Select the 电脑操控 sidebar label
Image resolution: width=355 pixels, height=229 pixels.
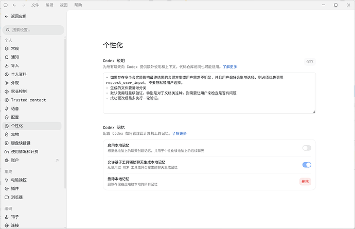click(x=19, y=180)
